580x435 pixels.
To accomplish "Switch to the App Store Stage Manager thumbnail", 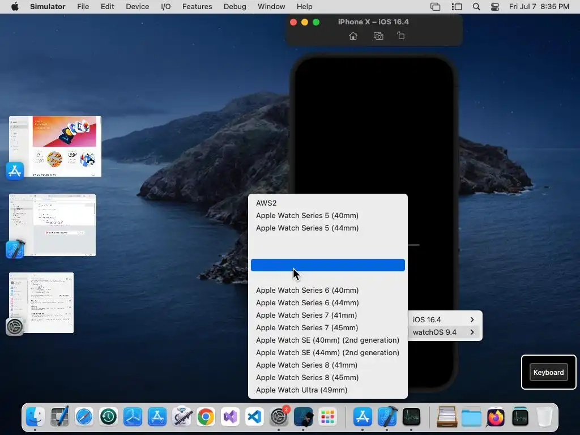I will pos(55,147).
